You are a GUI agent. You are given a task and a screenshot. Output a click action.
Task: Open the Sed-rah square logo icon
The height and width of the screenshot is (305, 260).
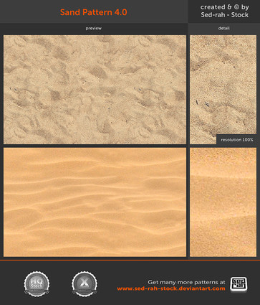(x=239, y=285)
